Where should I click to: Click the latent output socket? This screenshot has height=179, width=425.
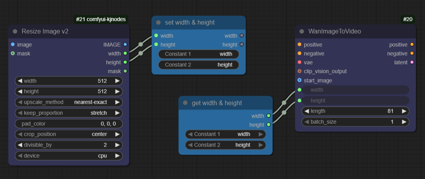point(412,62)
